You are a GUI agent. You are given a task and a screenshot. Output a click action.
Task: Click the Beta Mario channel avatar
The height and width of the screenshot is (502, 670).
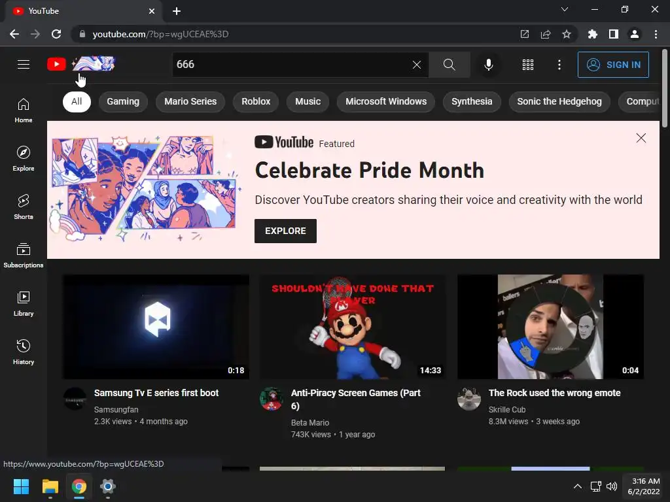pos(272,399)
